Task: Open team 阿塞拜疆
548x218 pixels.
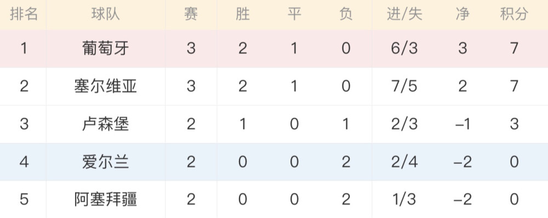Action: 106,199
